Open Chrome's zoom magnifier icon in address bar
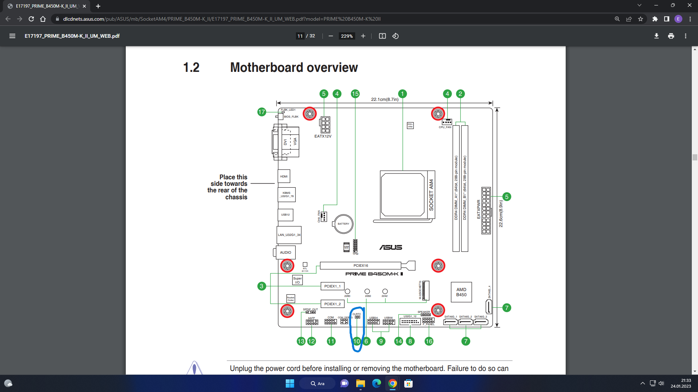 point(617,19)
